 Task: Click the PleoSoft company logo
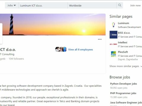pyautogui.click(x=113, y=54)
